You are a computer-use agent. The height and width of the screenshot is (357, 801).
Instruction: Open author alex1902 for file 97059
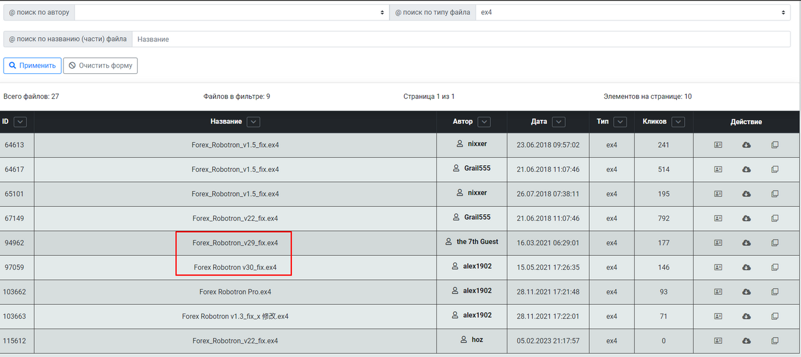(x=477, y=266)
